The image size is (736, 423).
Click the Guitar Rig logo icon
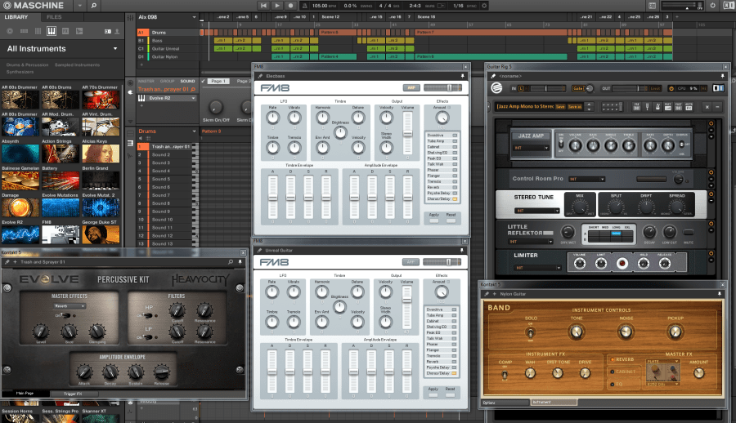pos(496,88)
